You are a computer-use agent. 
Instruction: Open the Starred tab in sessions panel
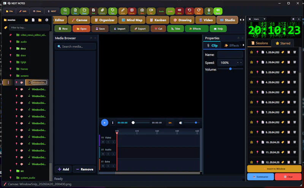pos(283,43)
